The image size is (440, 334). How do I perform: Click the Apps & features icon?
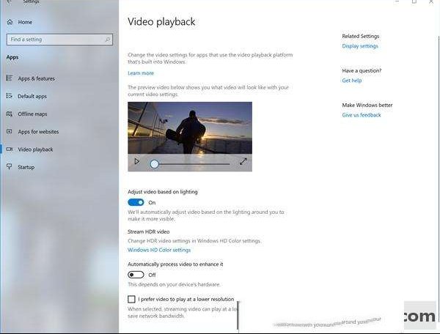point(10,78)
